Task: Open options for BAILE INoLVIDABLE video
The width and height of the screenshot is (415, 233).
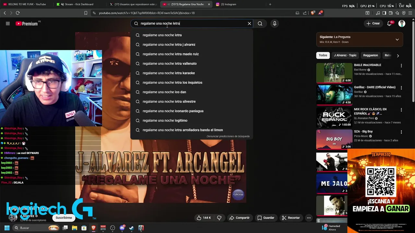Action: click(401, 66)
